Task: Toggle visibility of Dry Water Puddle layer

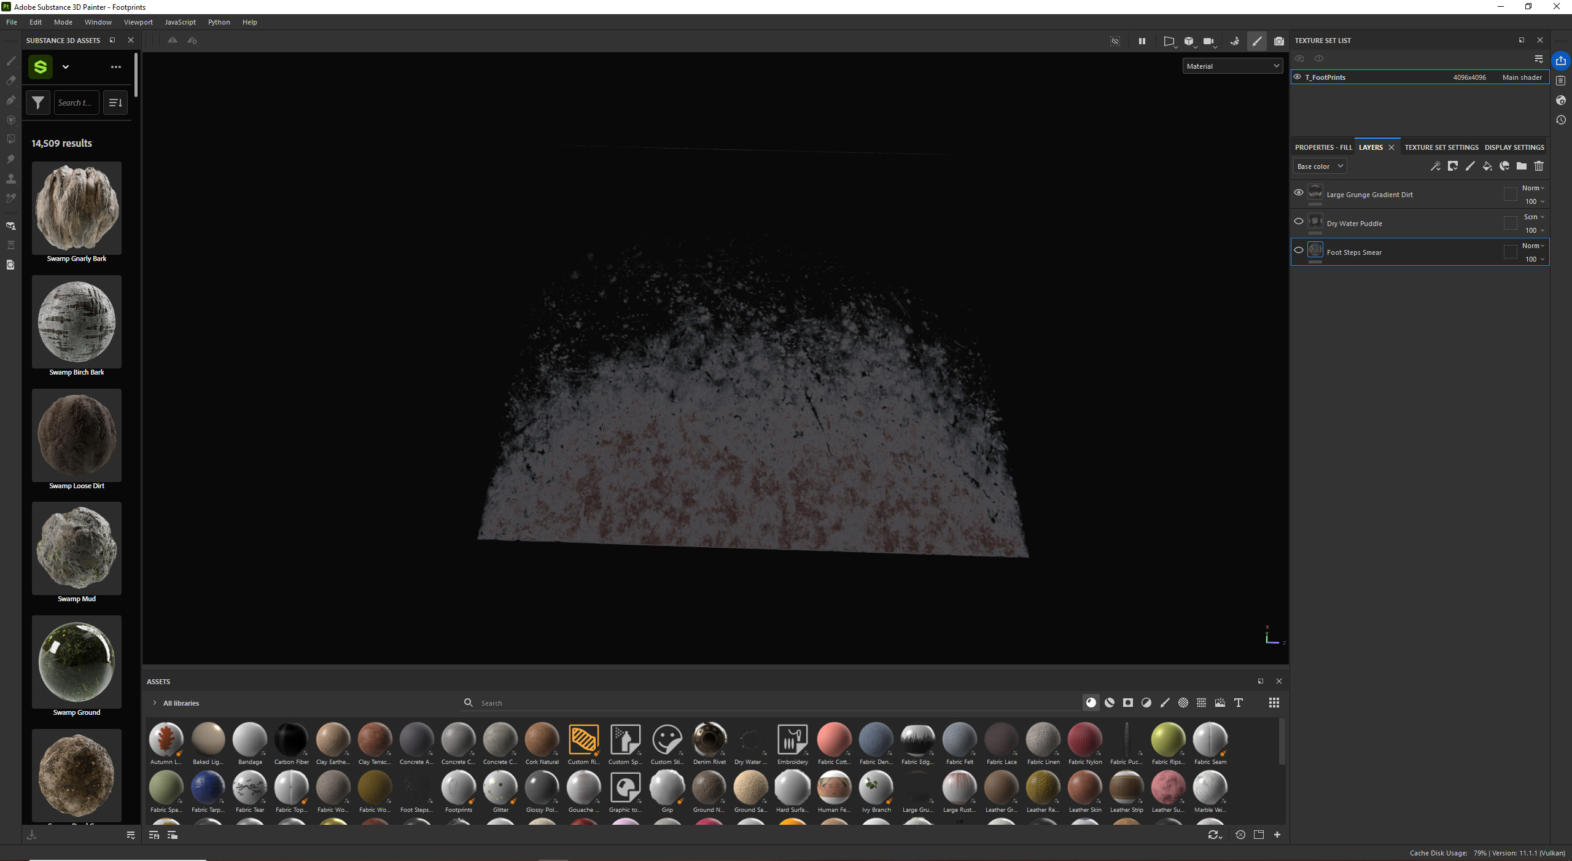Action: [1299, 221]
